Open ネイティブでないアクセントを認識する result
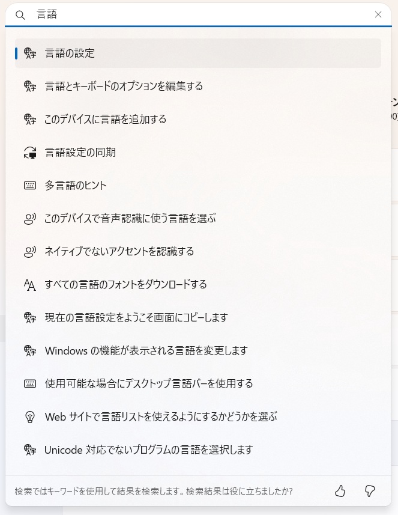Image resolution: width=398 pixels, height=515 pixels. point(119,252)
